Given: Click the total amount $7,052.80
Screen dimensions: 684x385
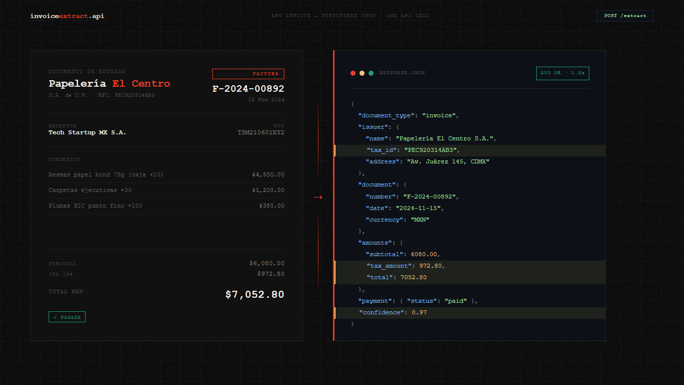Looking at the screenshot, I should (x=254, y=294).
